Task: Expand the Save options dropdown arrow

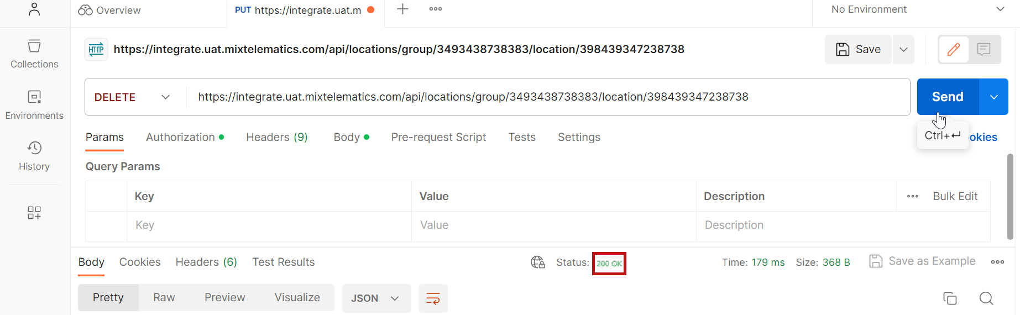Action: click(x=903, y=49)
